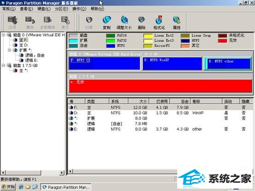Click the 大小 column header
255x191 pixels.
pos(139,101)
